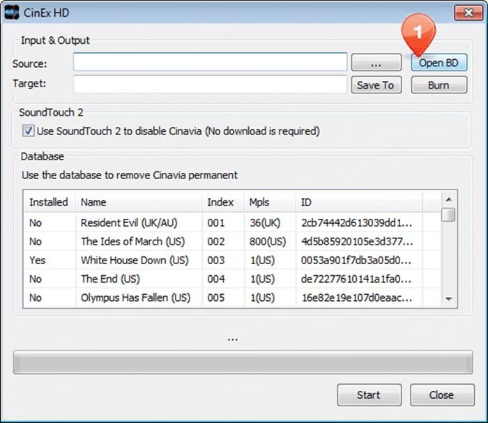
Task: Click the CinEx HD title bar app icon
Action: click(12, 13)
